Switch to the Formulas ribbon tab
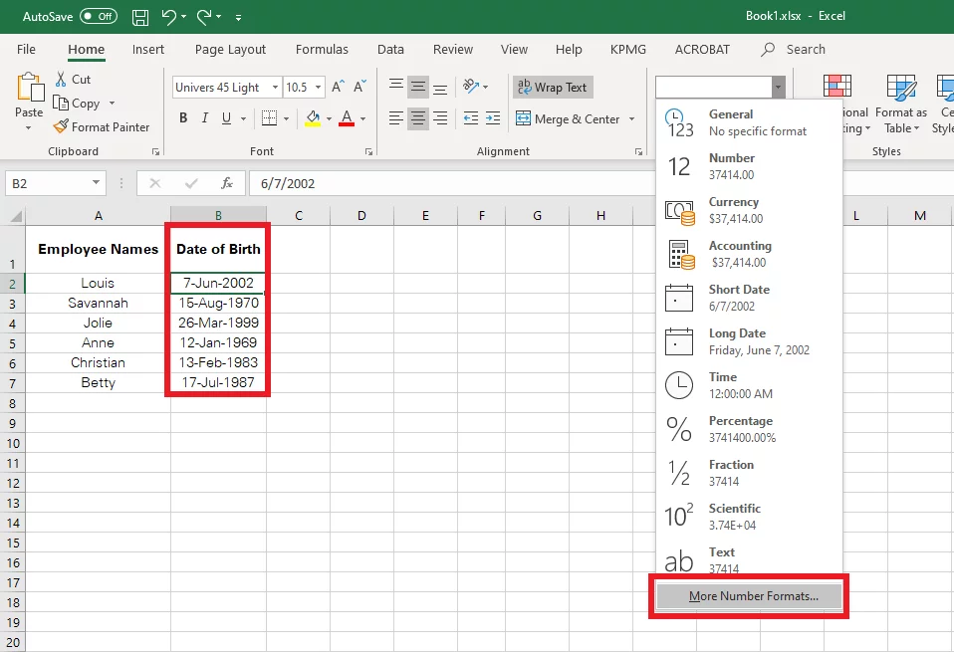 322,49
